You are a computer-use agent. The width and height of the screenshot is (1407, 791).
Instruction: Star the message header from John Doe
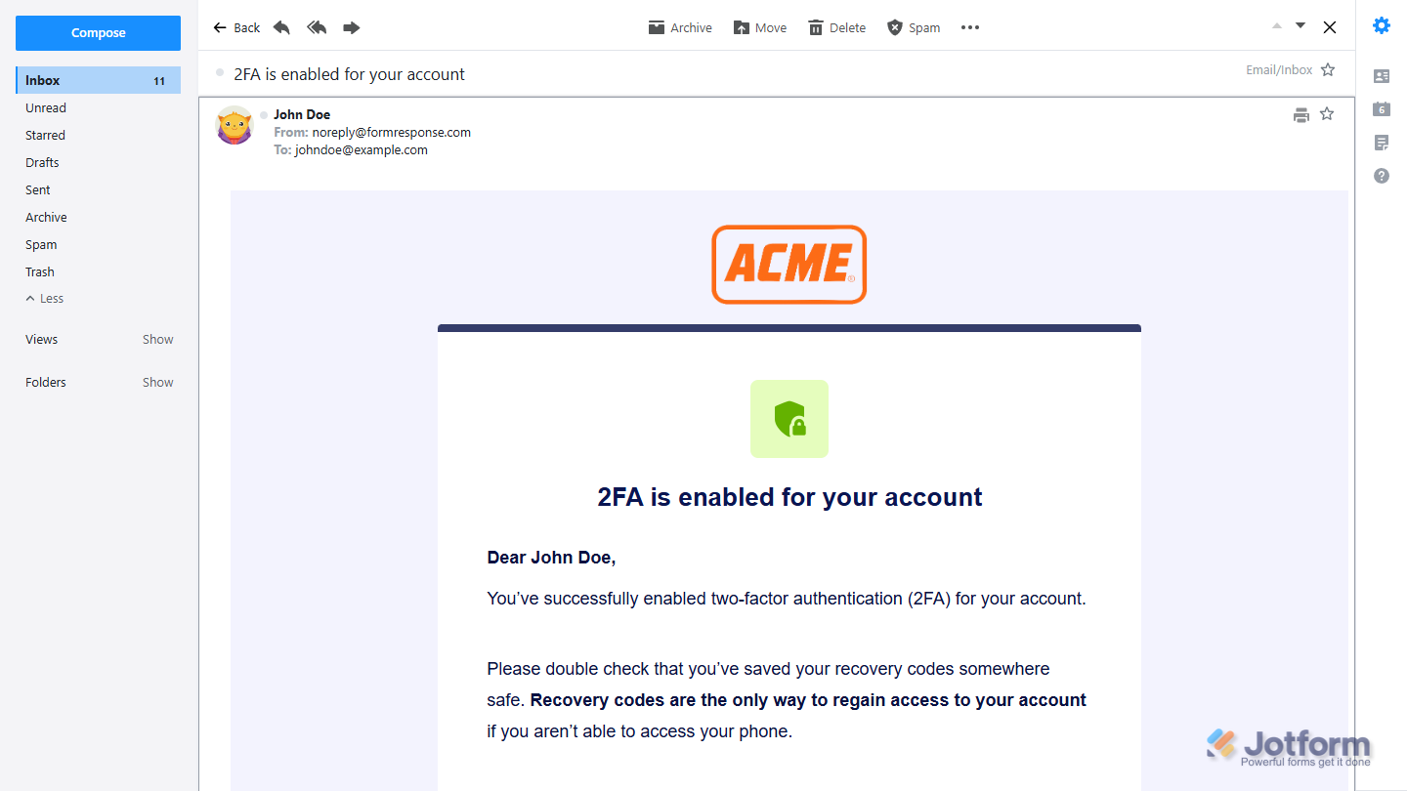(x=1327, y=114)
